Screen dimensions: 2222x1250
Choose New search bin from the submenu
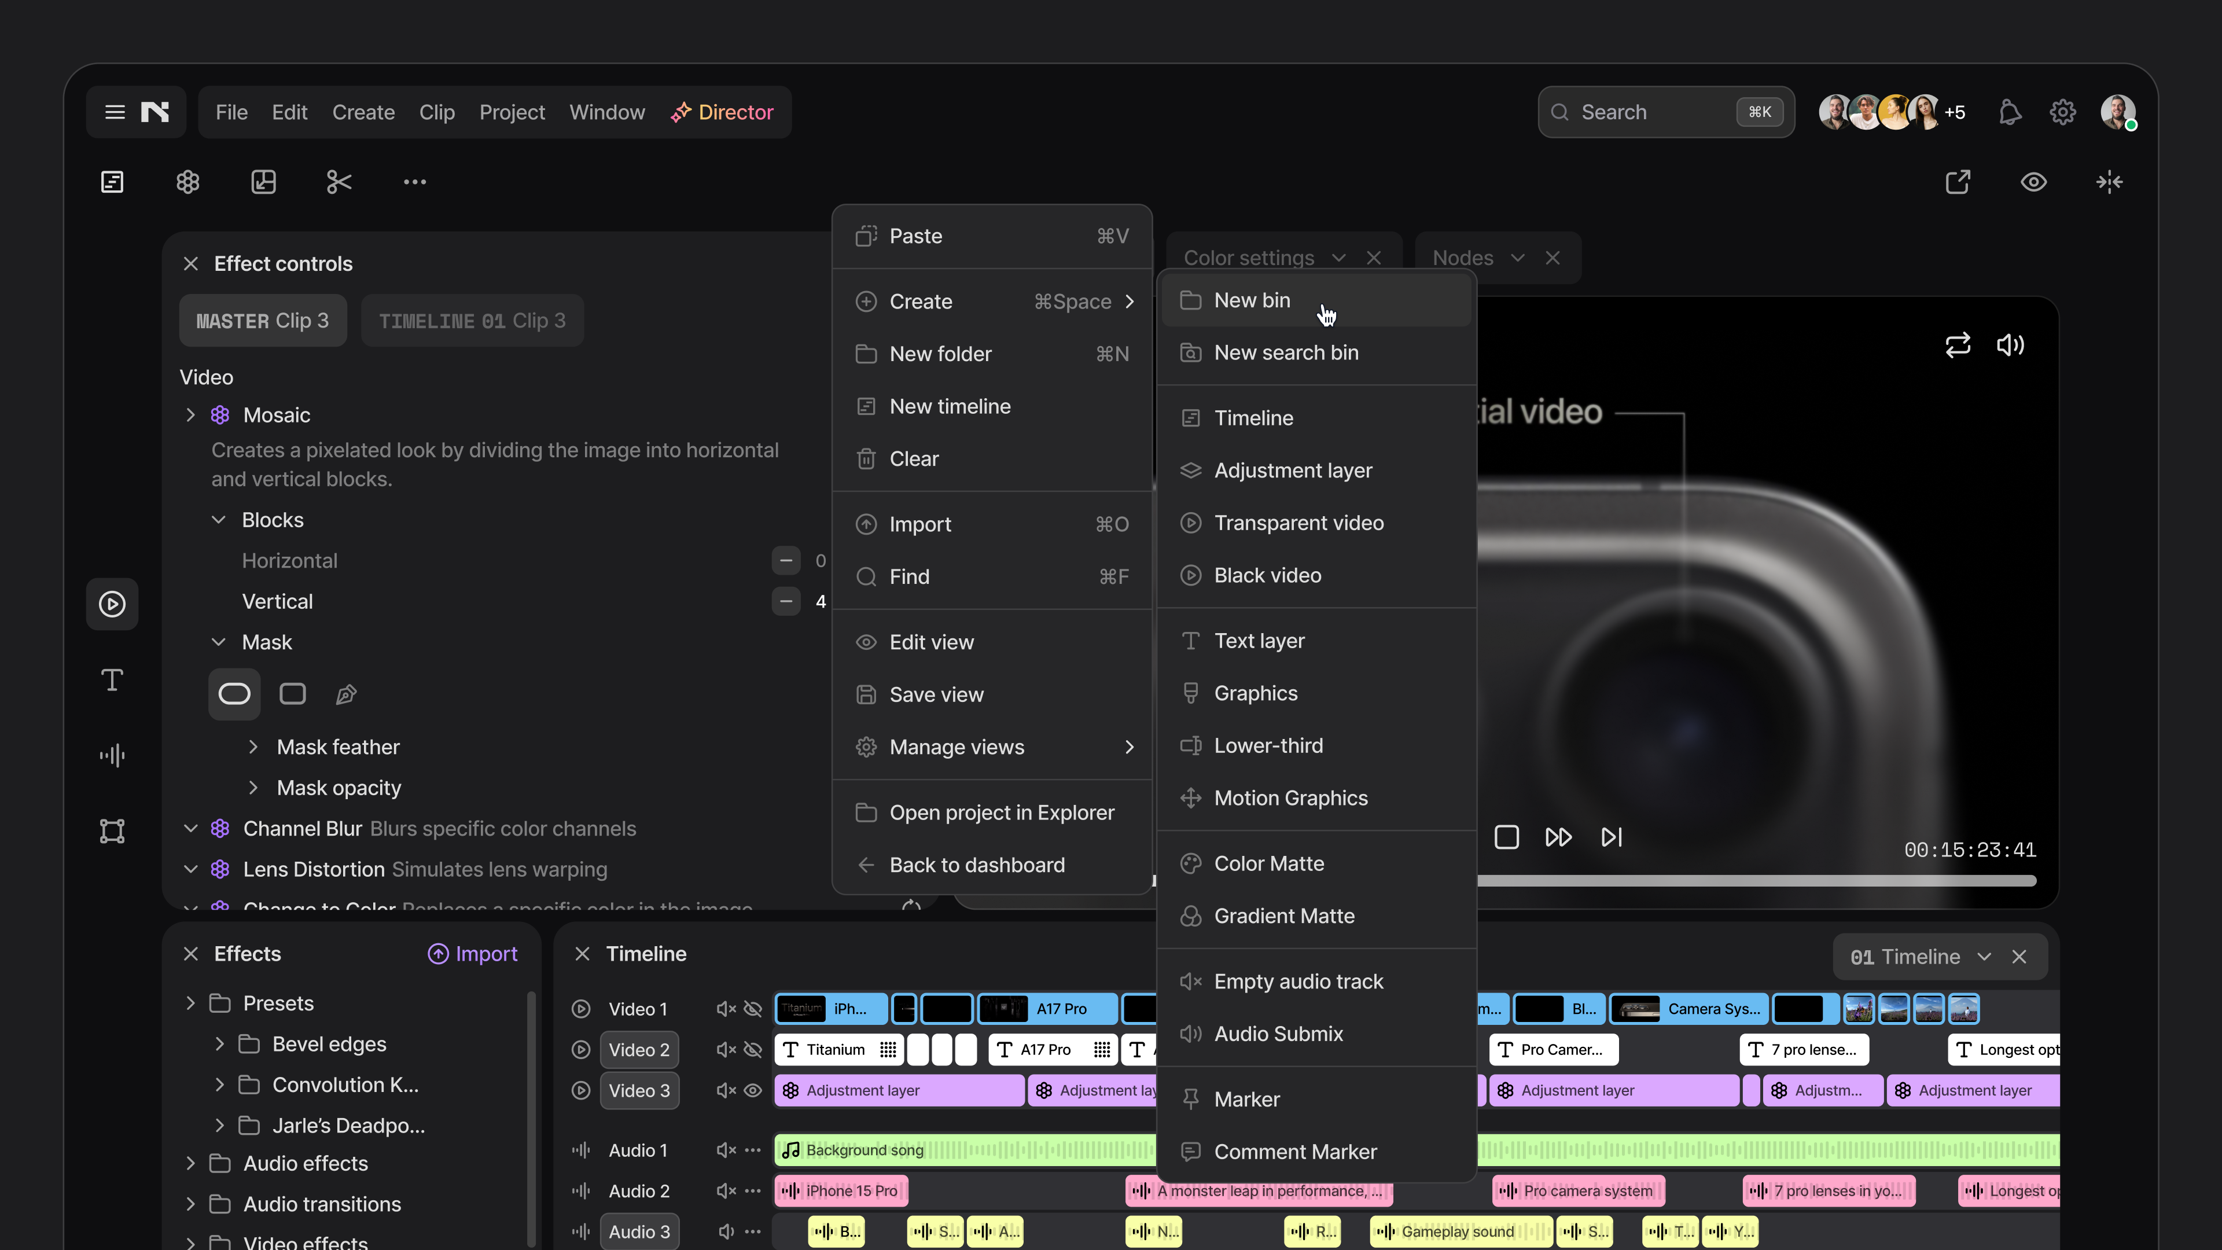(x=1286, y=353)
